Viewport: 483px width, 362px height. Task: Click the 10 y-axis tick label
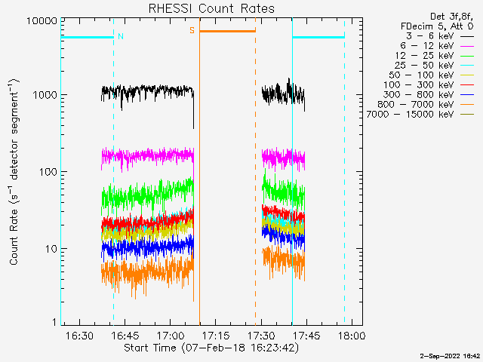[x=51, y=249]
